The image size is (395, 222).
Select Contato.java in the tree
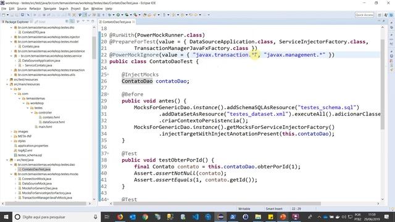point(30,46)
